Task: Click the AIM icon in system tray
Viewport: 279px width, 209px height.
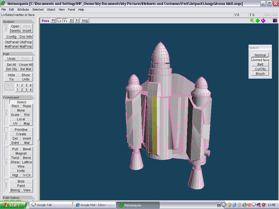Action: 249,205
